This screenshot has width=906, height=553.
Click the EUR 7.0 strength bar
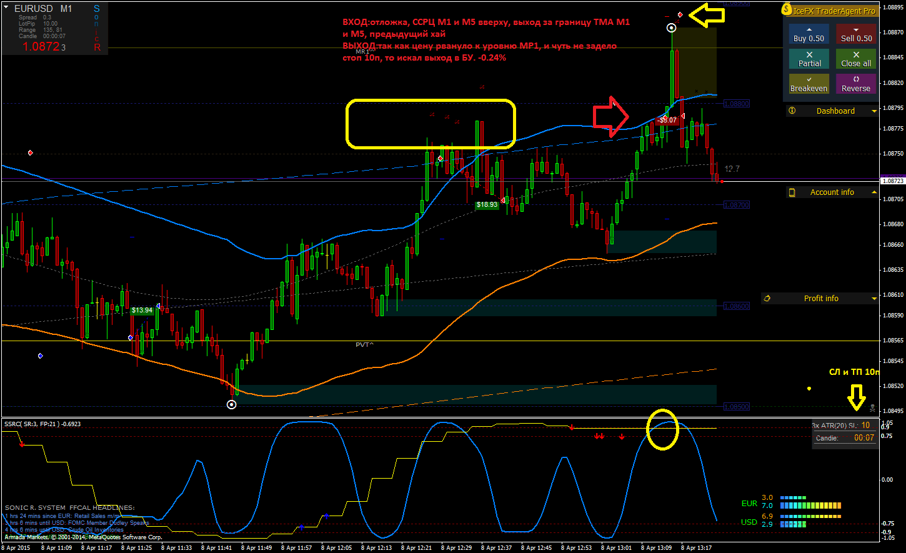coord(810,506)
